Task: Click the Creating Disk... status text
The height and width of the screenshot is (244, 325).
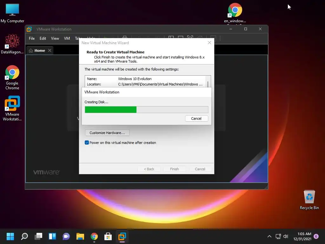Action: tap(96, 102)
